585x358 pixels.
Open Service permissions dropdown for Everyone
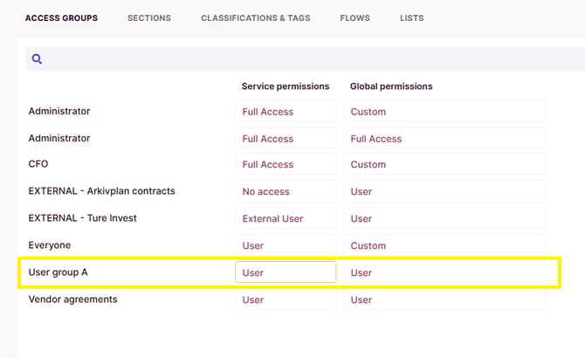(x=286, y=245)
